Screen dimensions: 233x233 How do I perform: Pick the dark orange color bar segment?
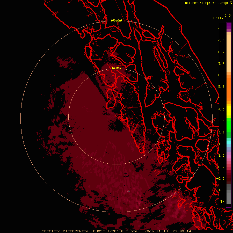pyautogui.click(x=229, y=89)
